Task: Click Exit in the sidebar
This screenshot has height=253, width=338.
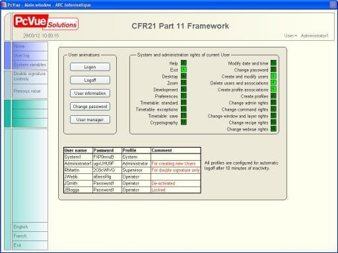Action: (30, 245)
